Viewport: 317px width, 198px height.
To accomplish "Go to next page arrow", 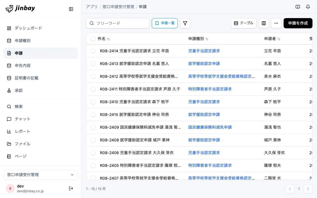I will (308, 189).
